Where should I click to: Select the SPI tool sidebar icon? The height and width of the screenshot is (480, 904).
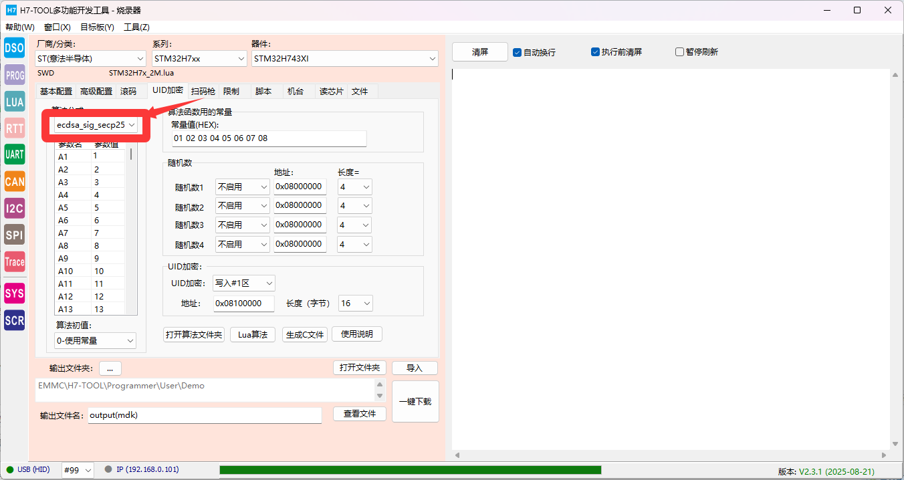pos(14,235)
